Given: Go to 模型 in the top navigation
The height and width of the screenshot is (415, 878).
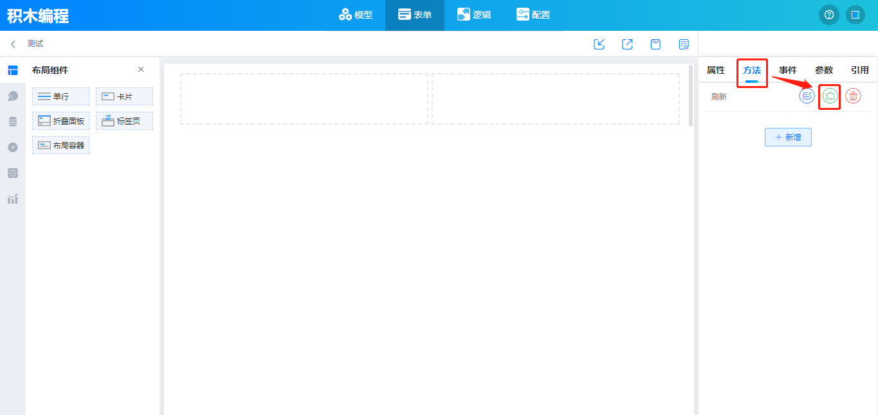Looking at the screenshot, I should coord(356,15).
